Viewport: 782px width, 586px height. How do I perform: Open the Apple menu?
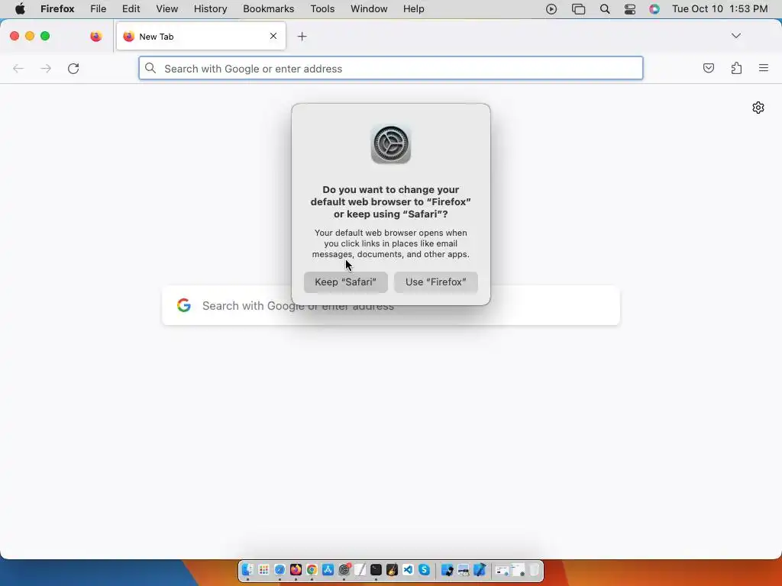coord(20,9)
